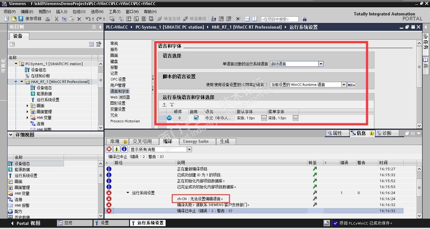Toggle the 启用 checkbox for 中文 language

[196, 118]
